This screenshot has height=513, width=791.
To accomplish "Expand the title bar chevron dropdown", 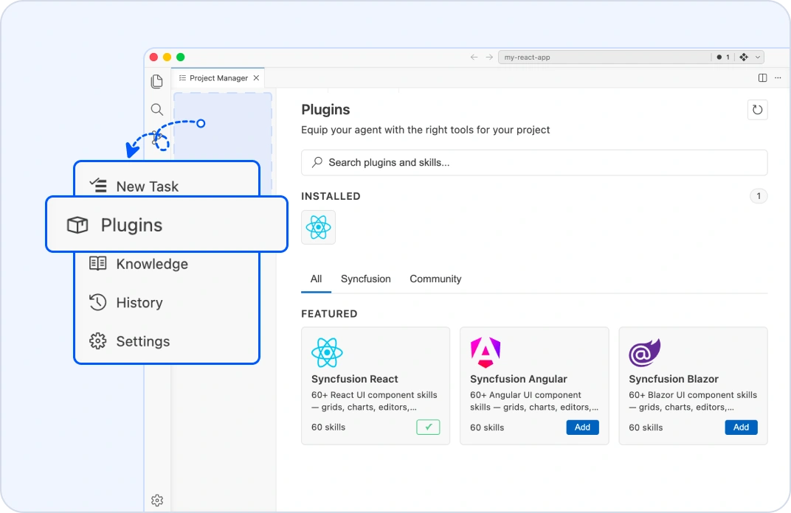I will pyautogui.click(x=757, y=57).
